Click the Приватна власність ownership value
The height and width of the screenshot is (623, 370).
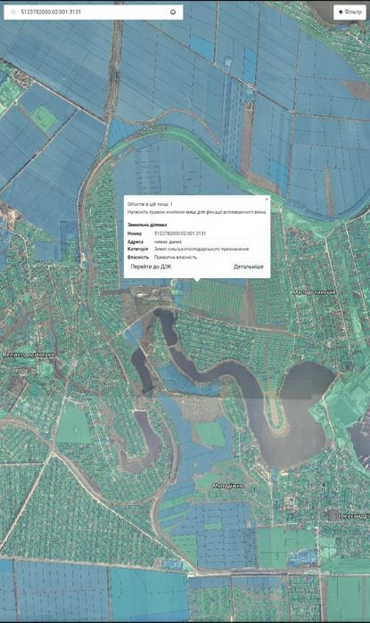point(176,257)
